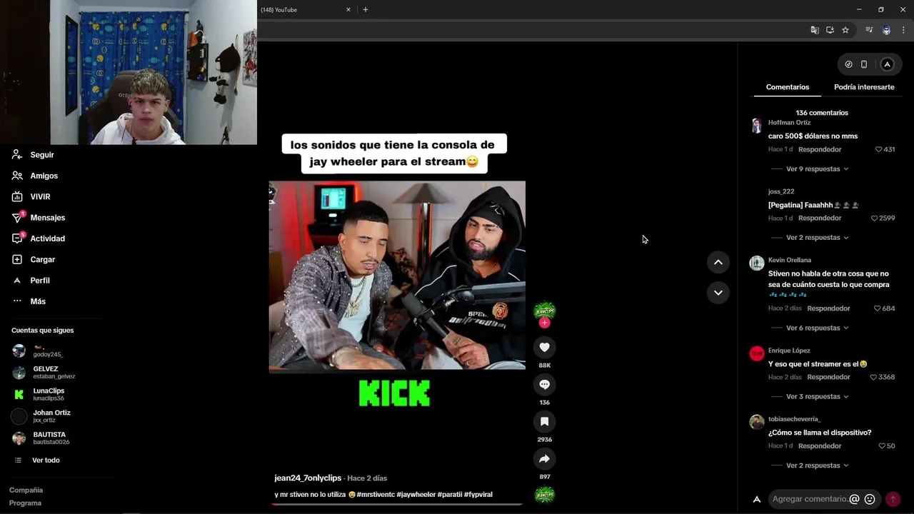Screen dimensions: 914x514
Task: Bookmark this page with the star icon
Action: (845, 30)
